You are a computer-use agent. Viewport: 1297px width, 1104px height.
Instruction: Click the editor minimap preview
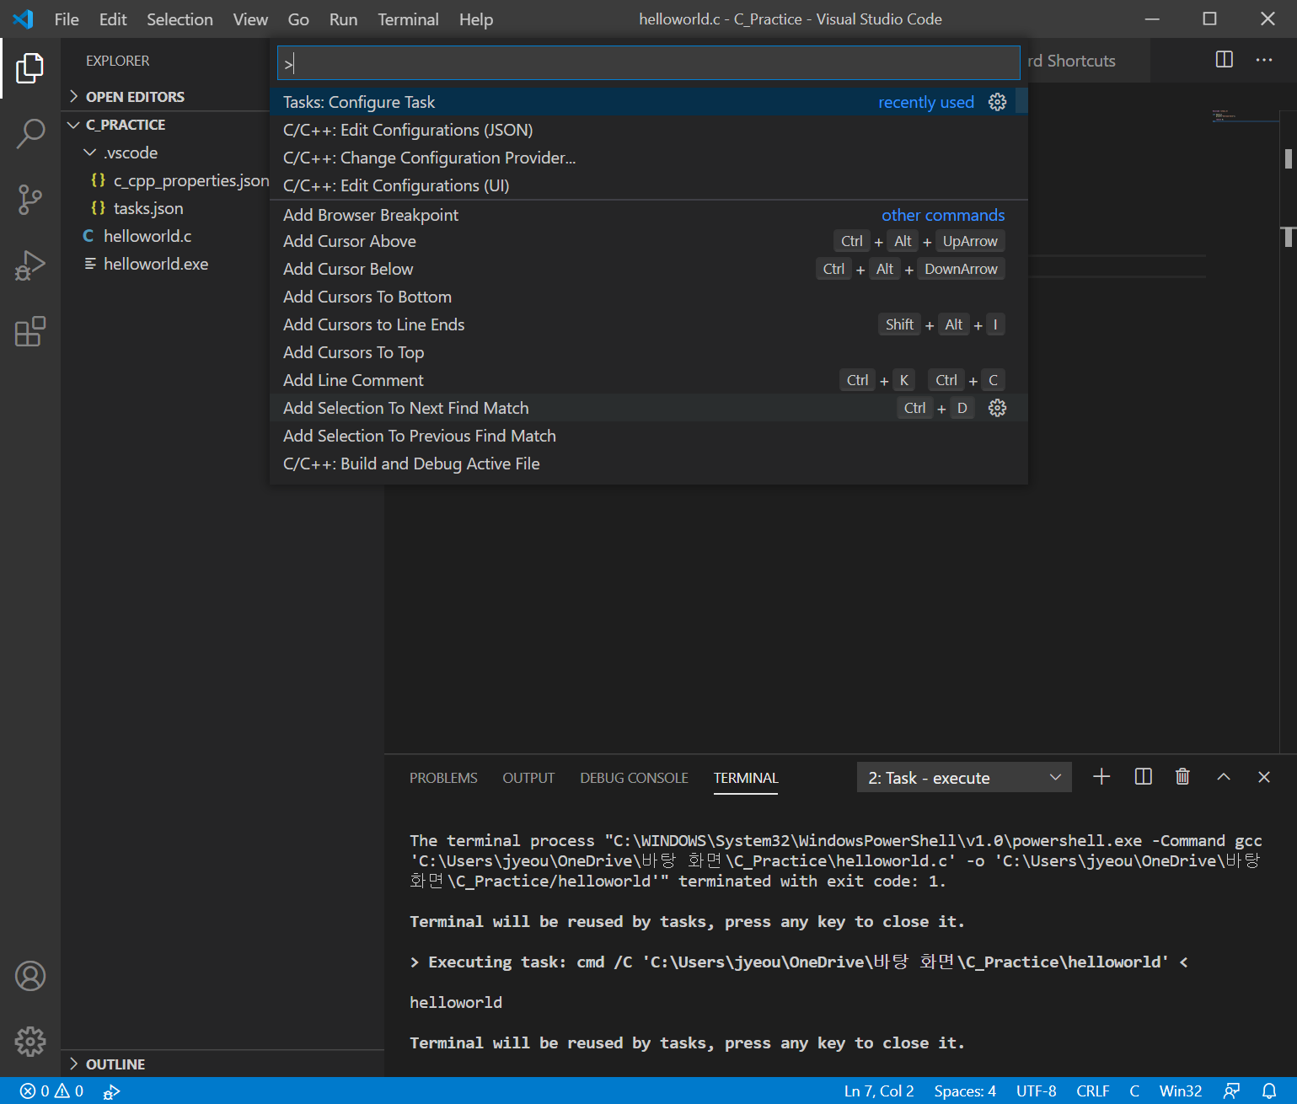1245,116
